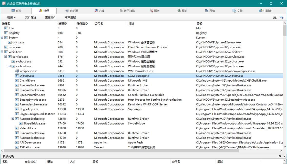Click the Video.UI.exe process icon
Viewport: 287px width, 164px height.
click(17, 128)
